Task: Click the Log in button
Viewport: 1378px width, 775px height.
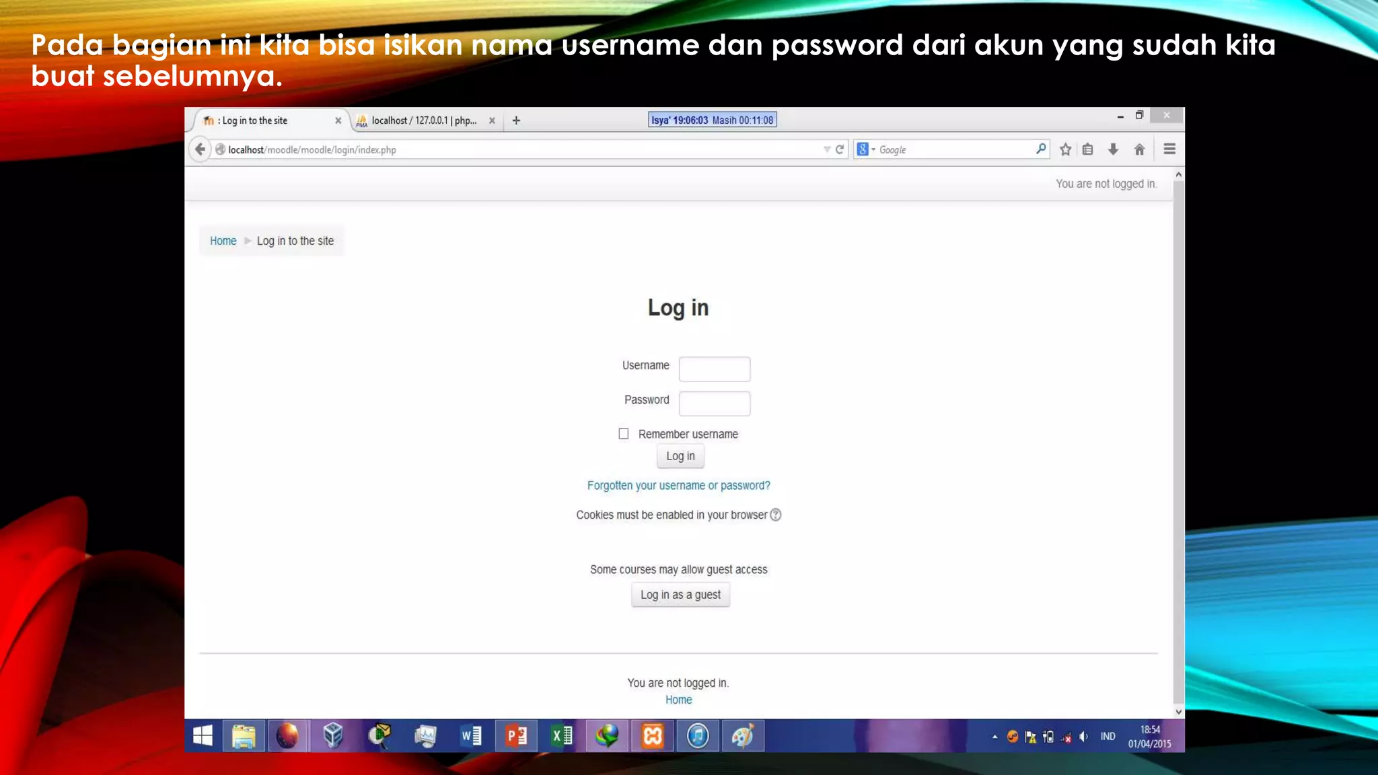Action: coord(680,456)
